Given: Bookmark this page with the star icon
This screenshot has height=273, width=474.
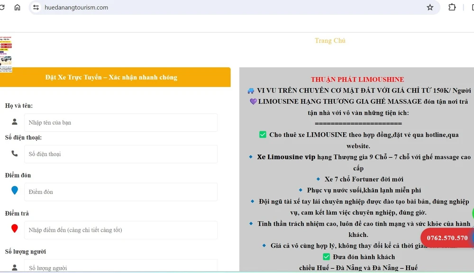Looking at the screenshot, I should pos(430,8).
